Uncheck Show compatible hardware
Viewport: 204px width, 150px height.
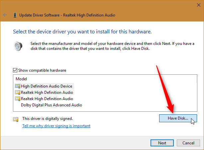pyautogui.click(x=15, y=70)
